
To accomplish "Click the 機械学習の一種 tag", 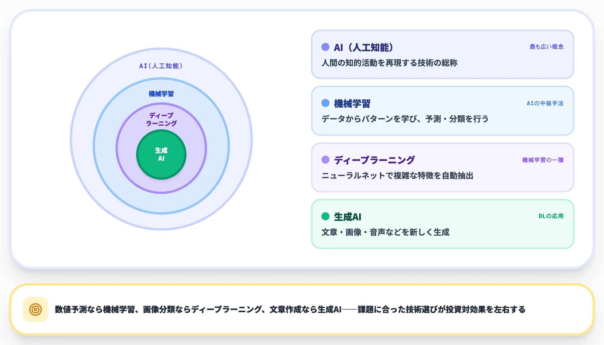I will pyautogui.click(x=543, y=160).
